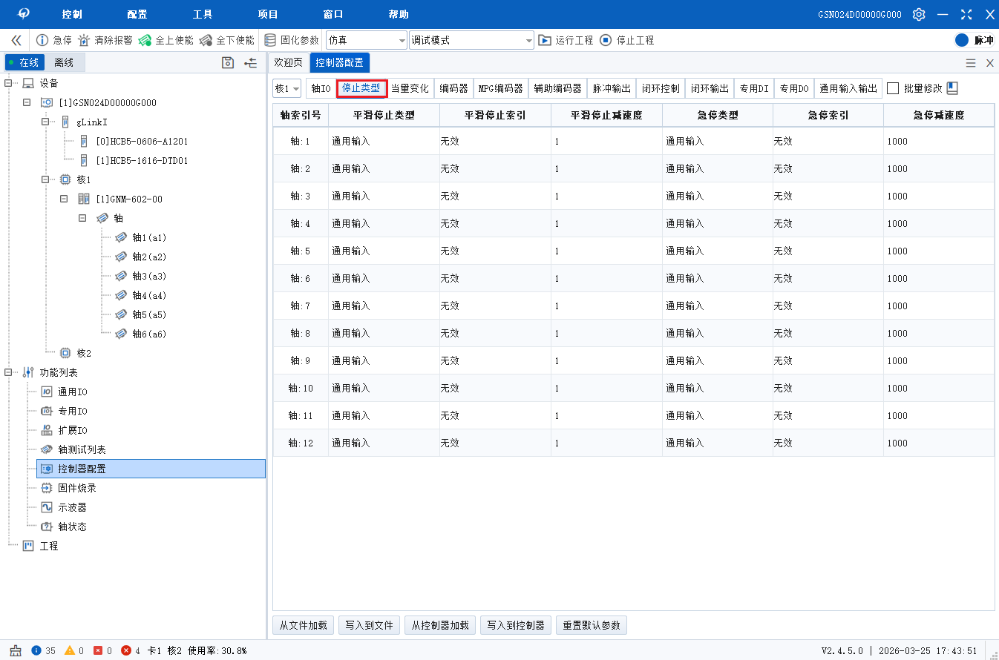Screen dimensions: 999x660
Task: Select the 编码器 toolbar button
Action: click(453, 88)
